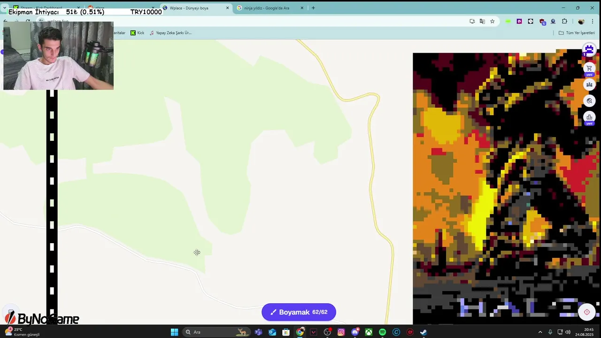The image size is (601, 338).
Task: Open the Chrome three-dot menu
Action: pyautogui.click(x=593, y=21)
